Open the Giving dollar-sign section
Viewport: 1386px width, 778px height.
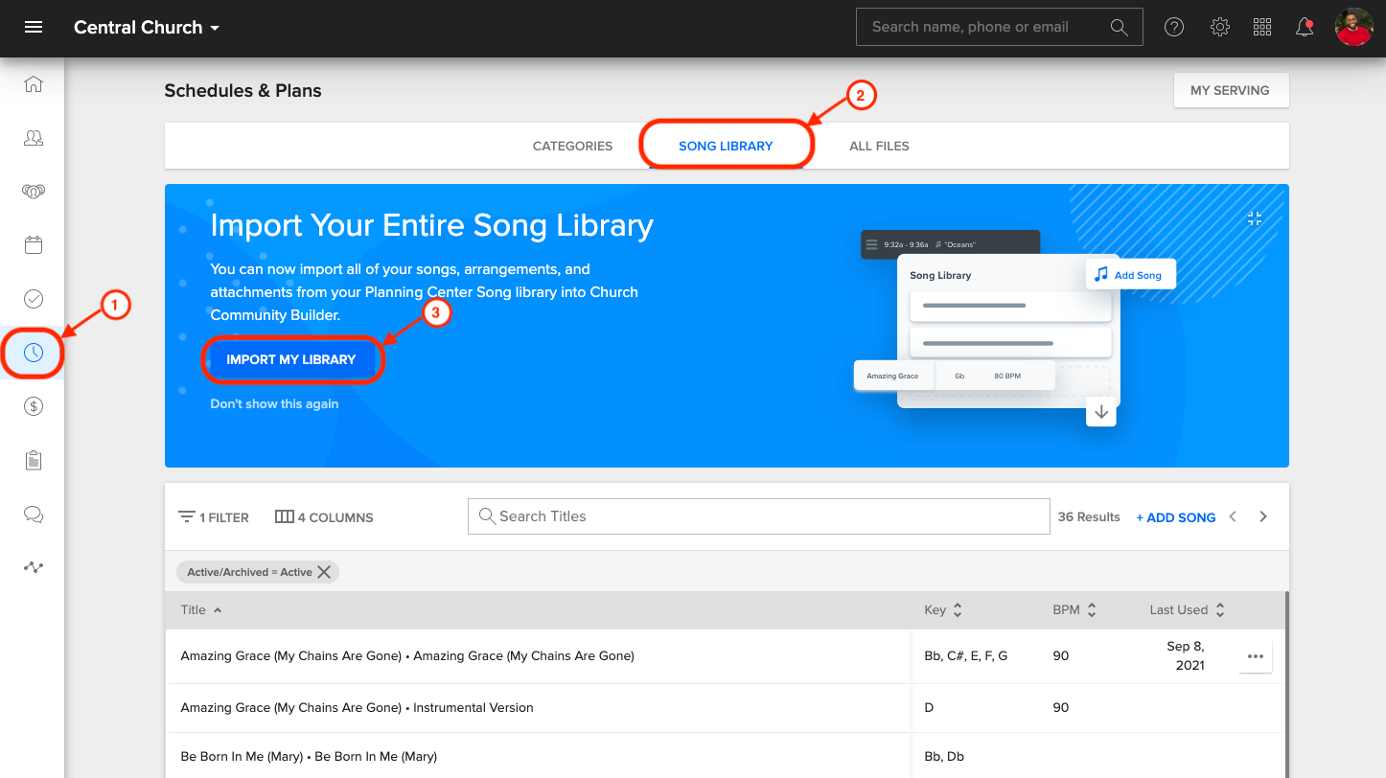pos(33,405)
